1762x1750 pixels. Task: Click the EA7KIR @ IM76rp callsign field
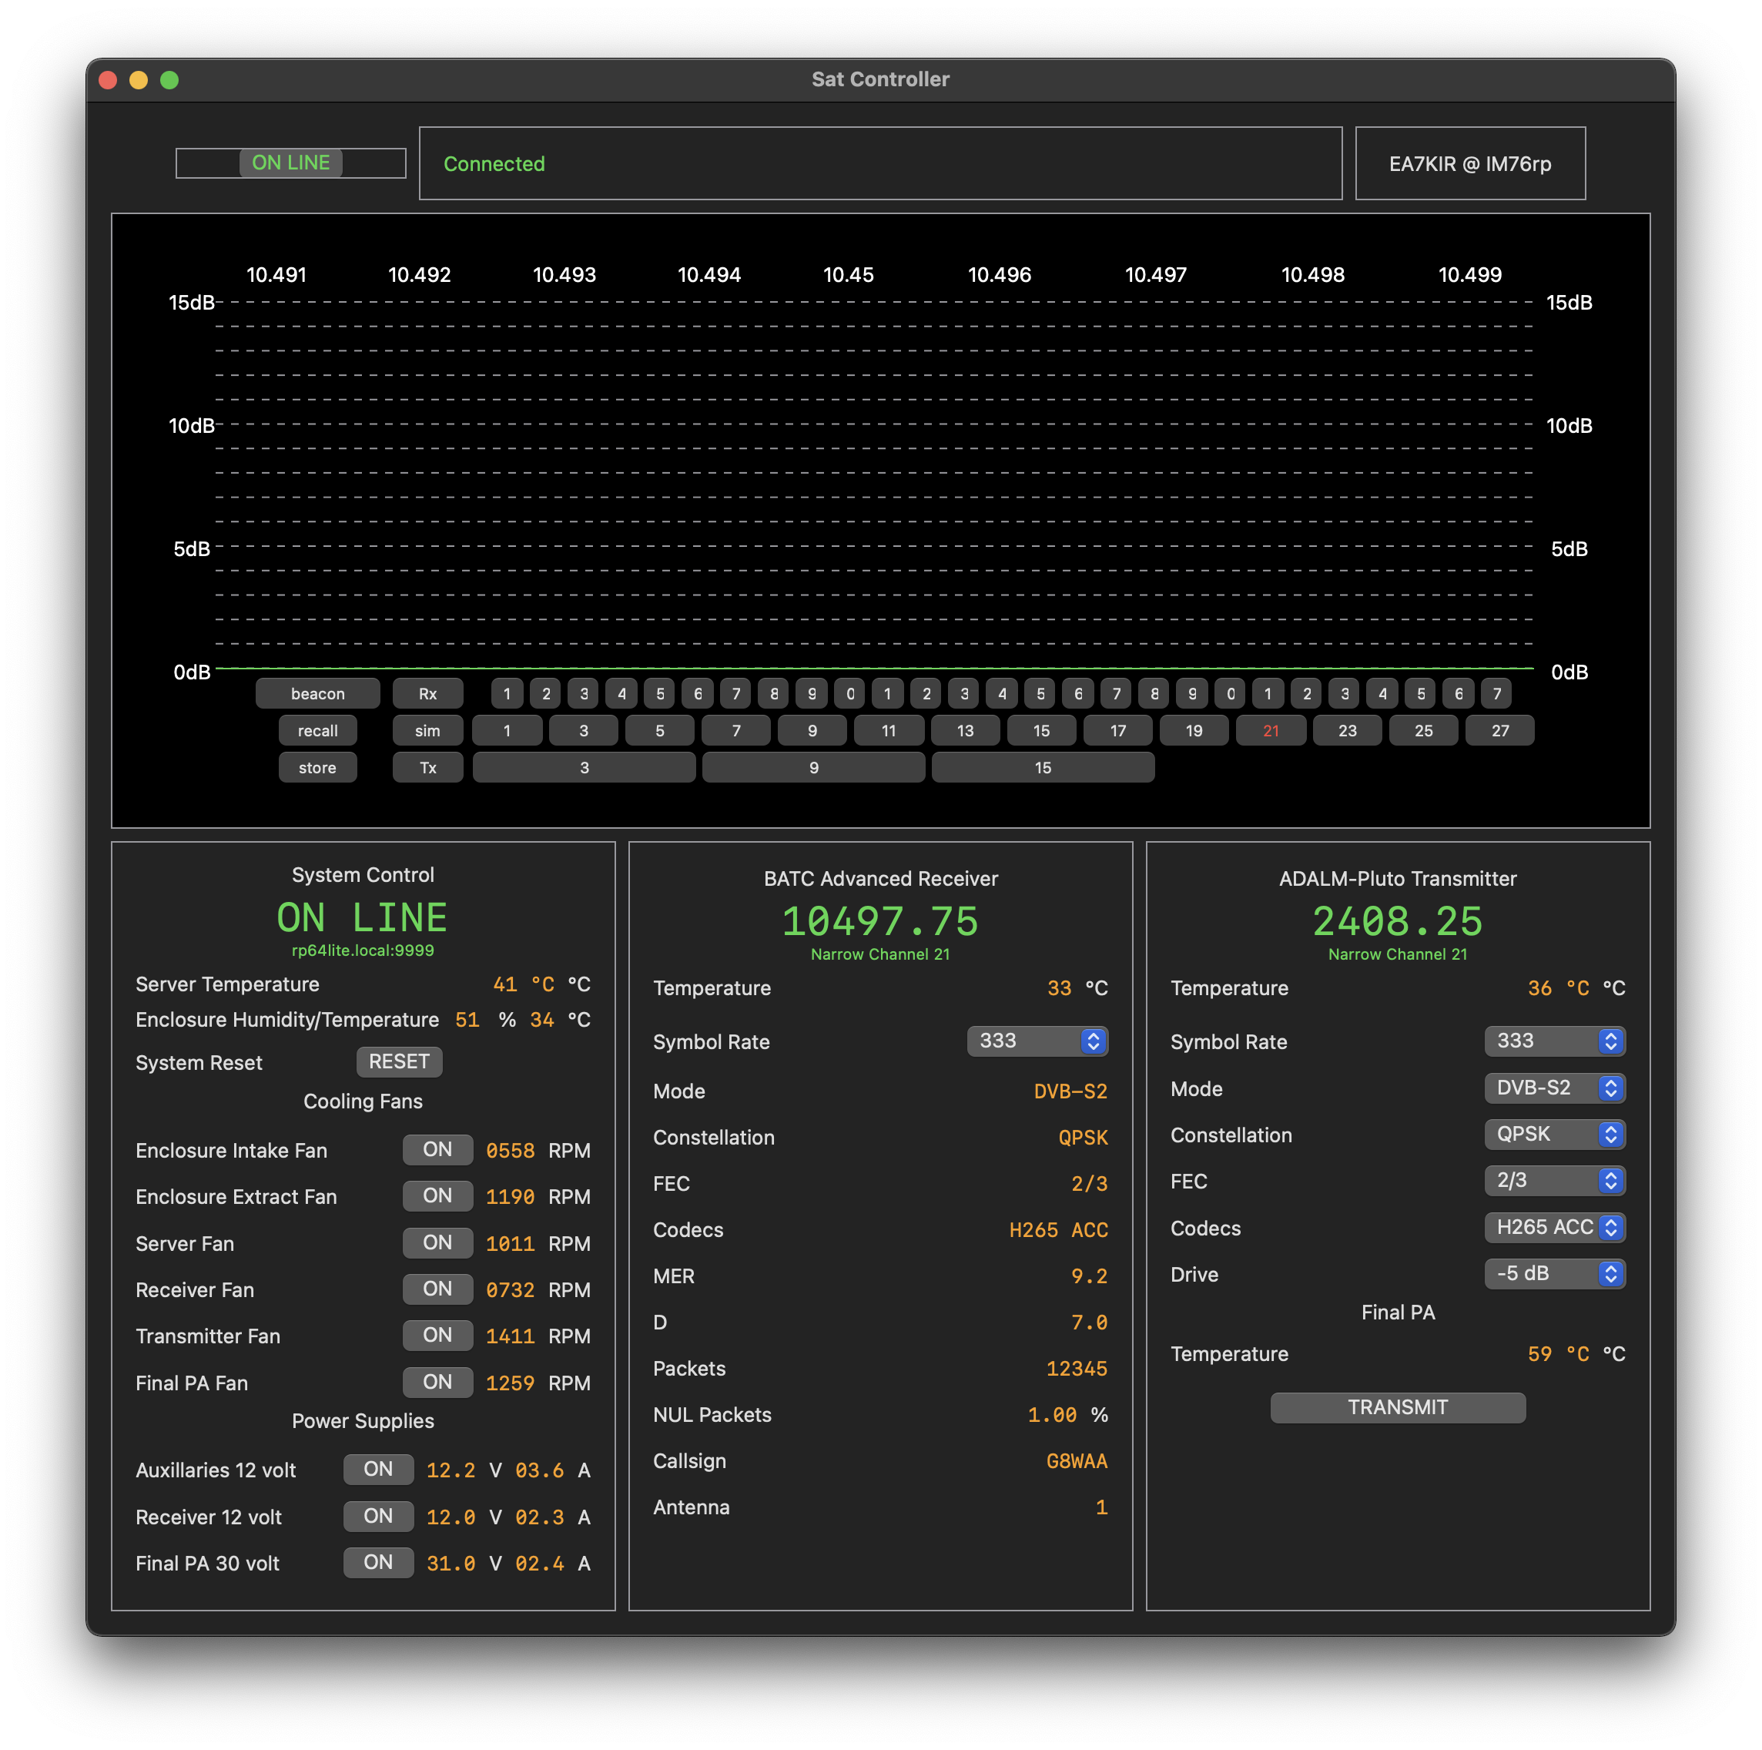point(1469,163)
